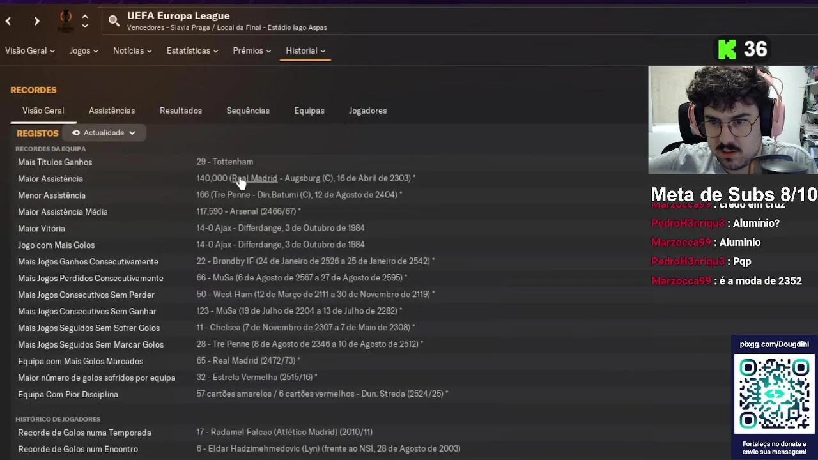This screenshot has height=460, width=818.
Task: Click the donation QR code
Action: 774,394
